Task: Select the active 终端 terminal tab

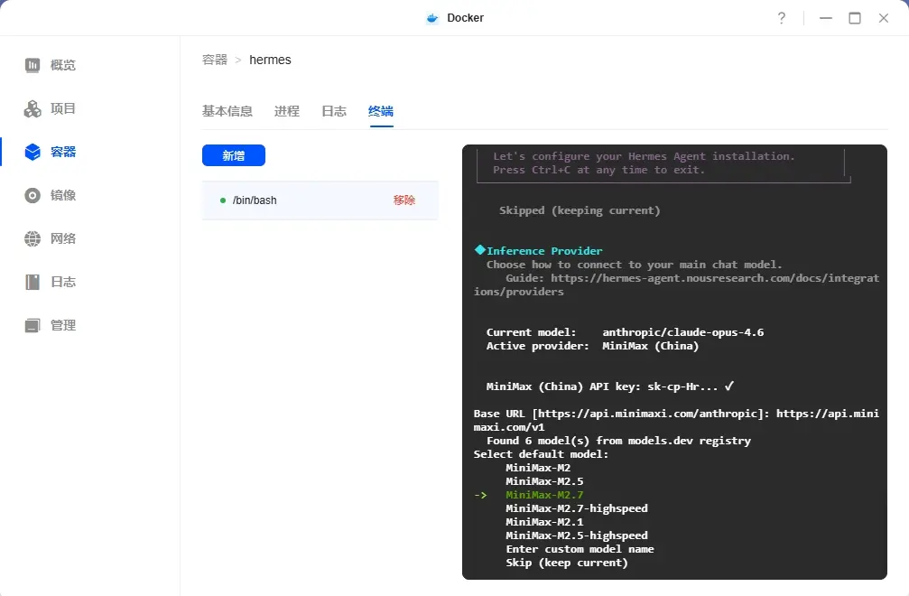Action: coord(380,111)
